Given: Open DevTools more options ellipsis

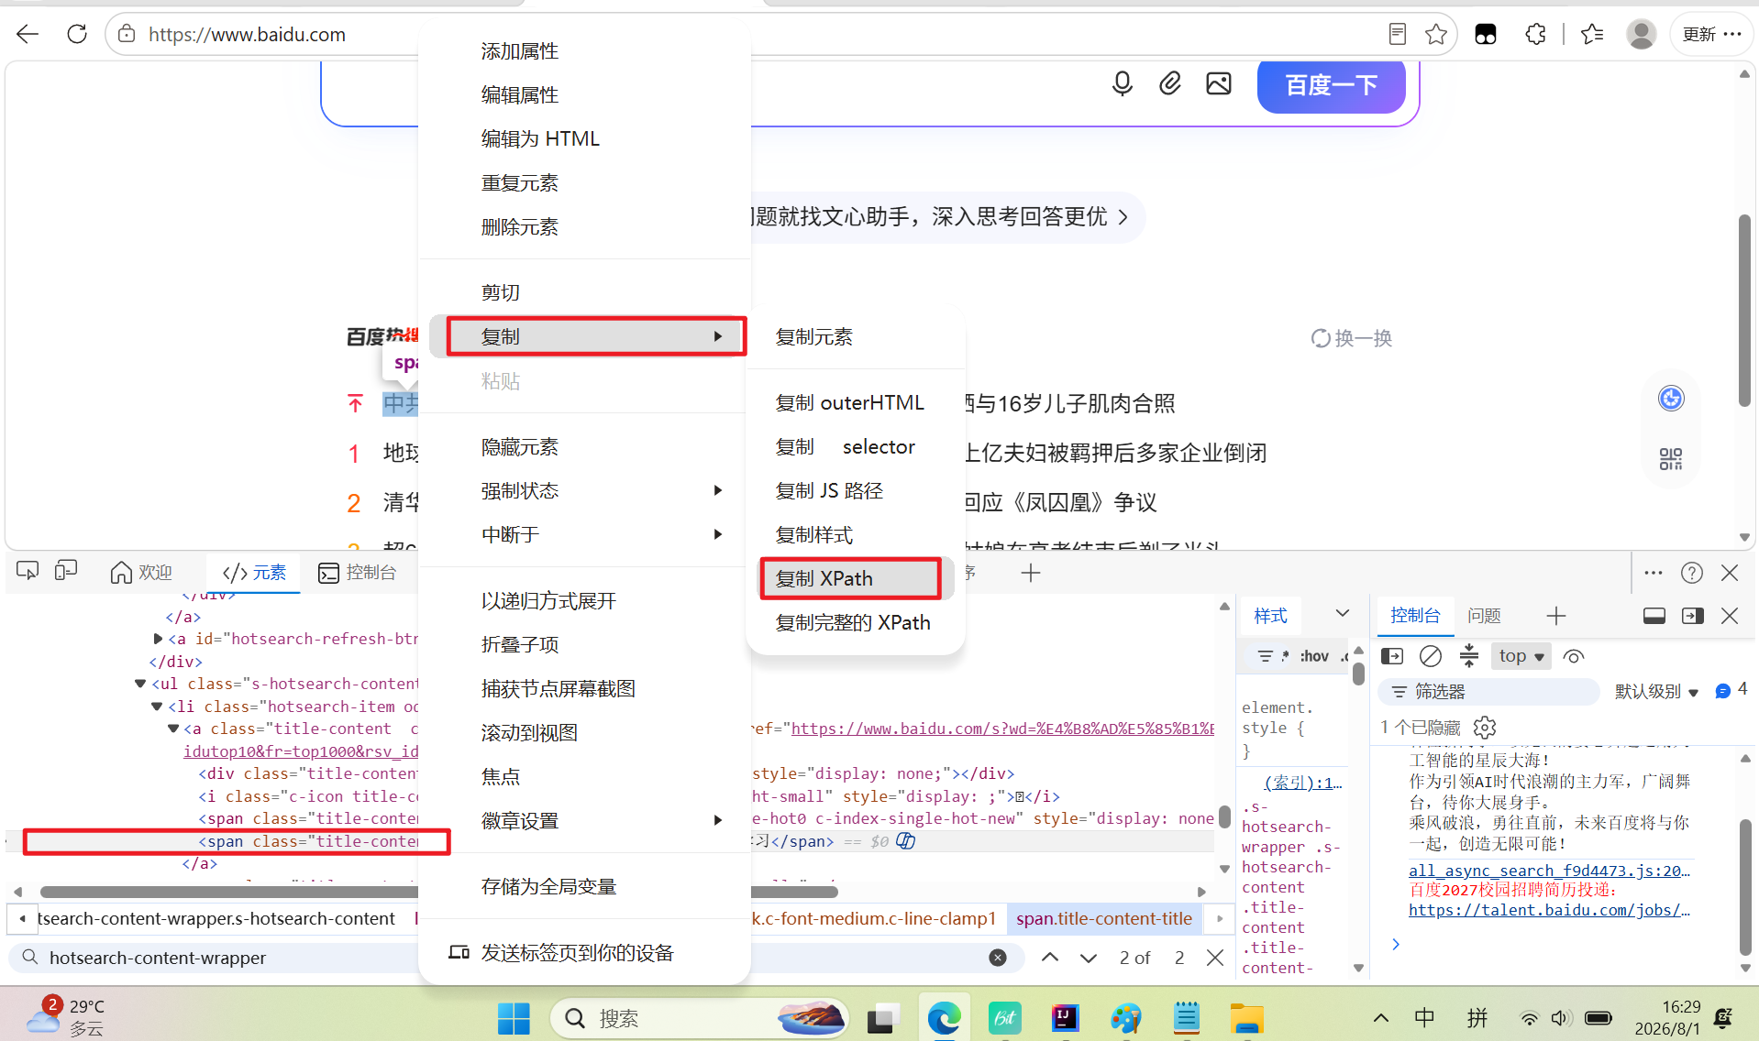Looking at the screenshot, I should coord(1654,573).
